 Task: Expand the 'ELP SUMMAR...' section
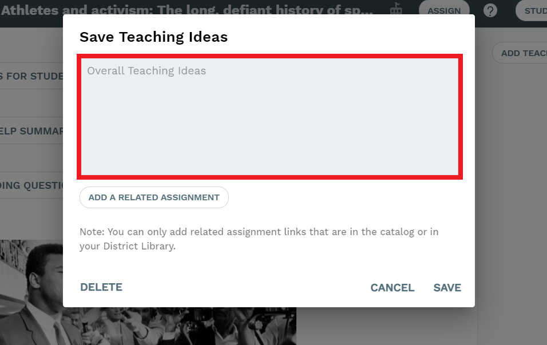pos(31,131)
